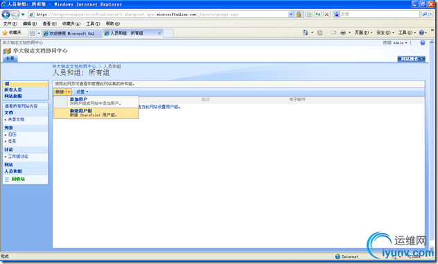Open the tab list dropdown arrow
The image size is (438, 264).
(x=39, y=33)
